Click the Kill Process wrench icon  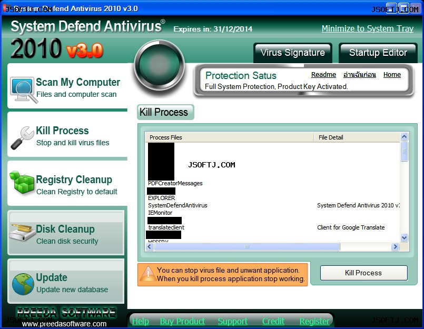click(22, 138)
